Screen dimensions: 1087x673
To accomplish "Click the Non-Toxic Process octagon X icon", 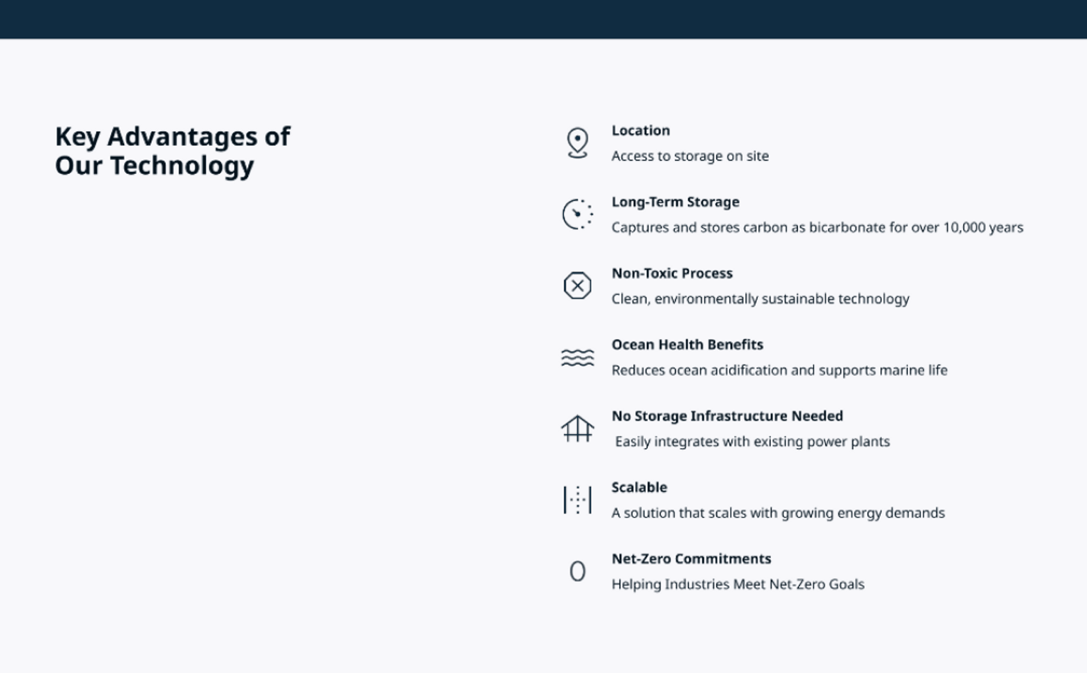I will point(577,286).
